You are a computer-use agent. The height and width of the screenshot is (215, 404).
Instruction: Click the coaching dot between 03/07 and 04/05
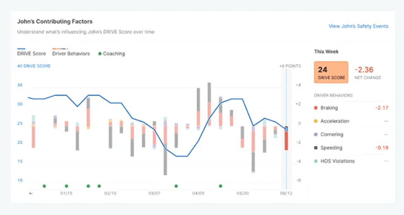(x=176, y=186)
